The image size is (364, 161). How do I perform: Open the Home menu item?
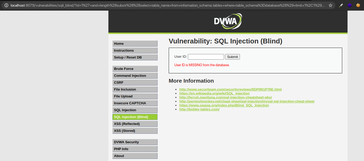pos(135,44)
